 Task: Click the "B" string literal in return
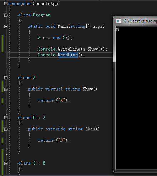coord(61,140)
